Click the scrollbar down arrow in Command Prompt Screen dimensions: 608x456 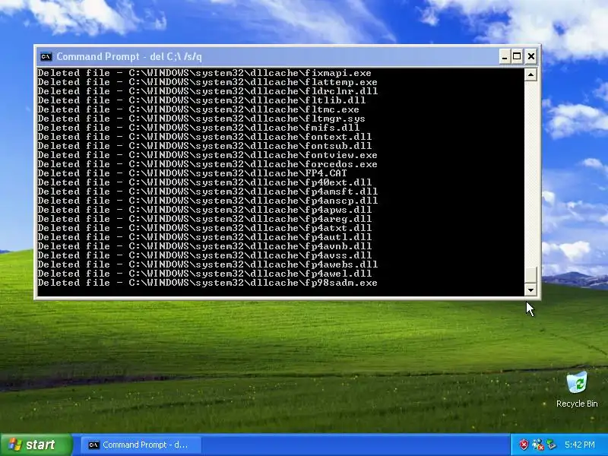[x=530, y=290]
